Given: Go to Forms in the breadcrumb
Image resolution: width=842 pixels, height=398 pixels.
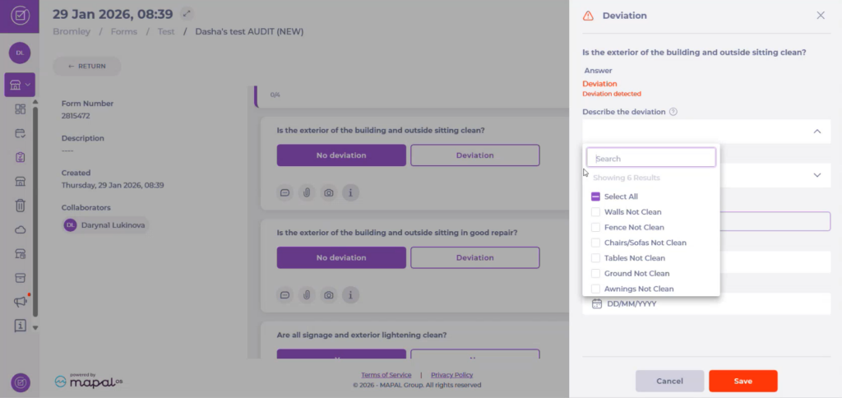Looking at the screenshot, I should (x=124, y=31).
